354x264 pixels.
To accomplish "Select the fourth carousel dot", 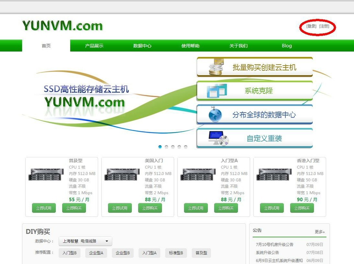I will tap(179, 147).
